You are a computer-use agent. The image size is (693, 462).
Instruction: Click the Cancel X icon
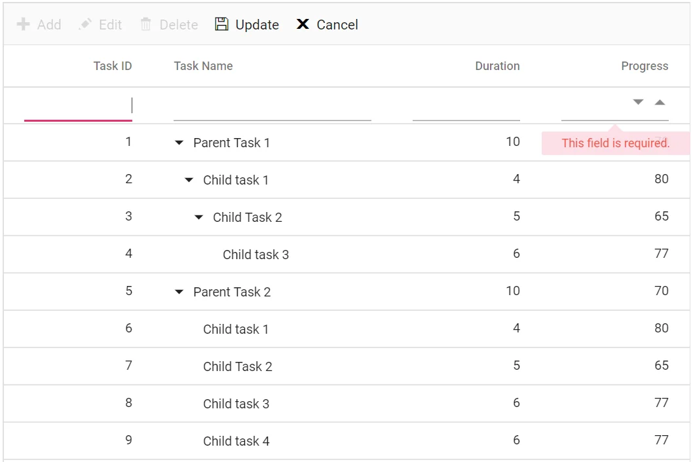(x=303, y=24)
